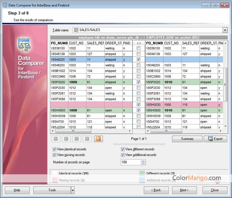Click the left grid horizontal scrollbar thumb
The image size is (232, 198).
coord(73,131)
